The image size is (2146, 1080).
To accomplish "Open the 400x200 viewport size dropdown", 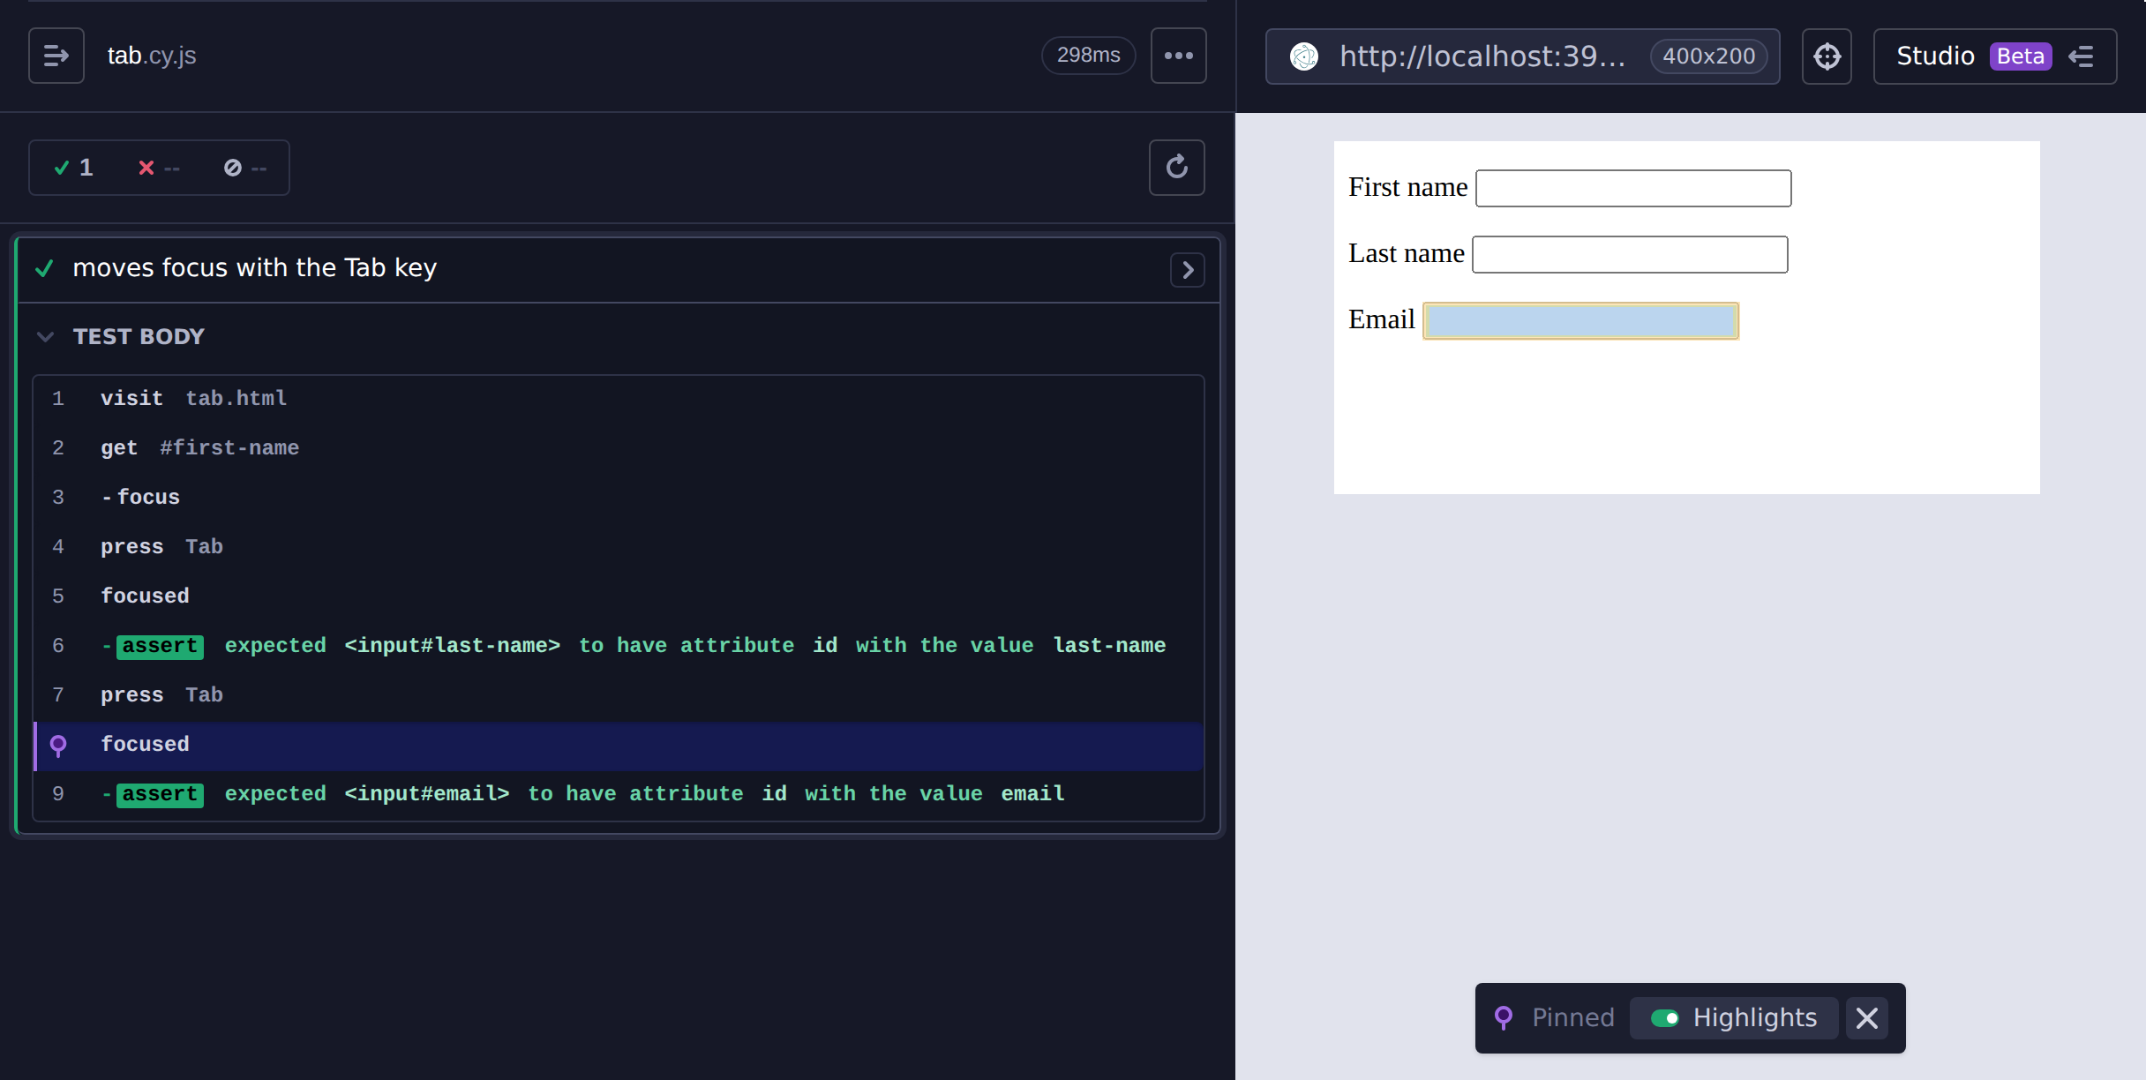I will [1708, 56].
